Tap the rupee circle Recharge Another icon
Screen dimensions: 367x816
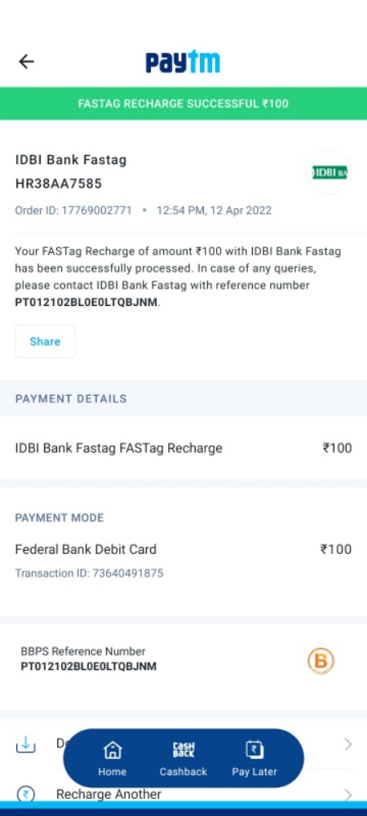[25, 795]
